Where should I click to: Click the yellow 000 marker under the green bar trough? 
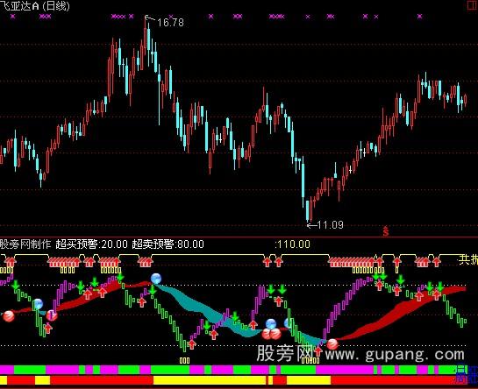[x=184, y=361]
